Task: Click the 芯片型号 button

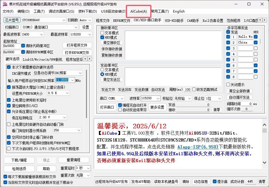Action: pyautogui.click(x=12, y=20)
